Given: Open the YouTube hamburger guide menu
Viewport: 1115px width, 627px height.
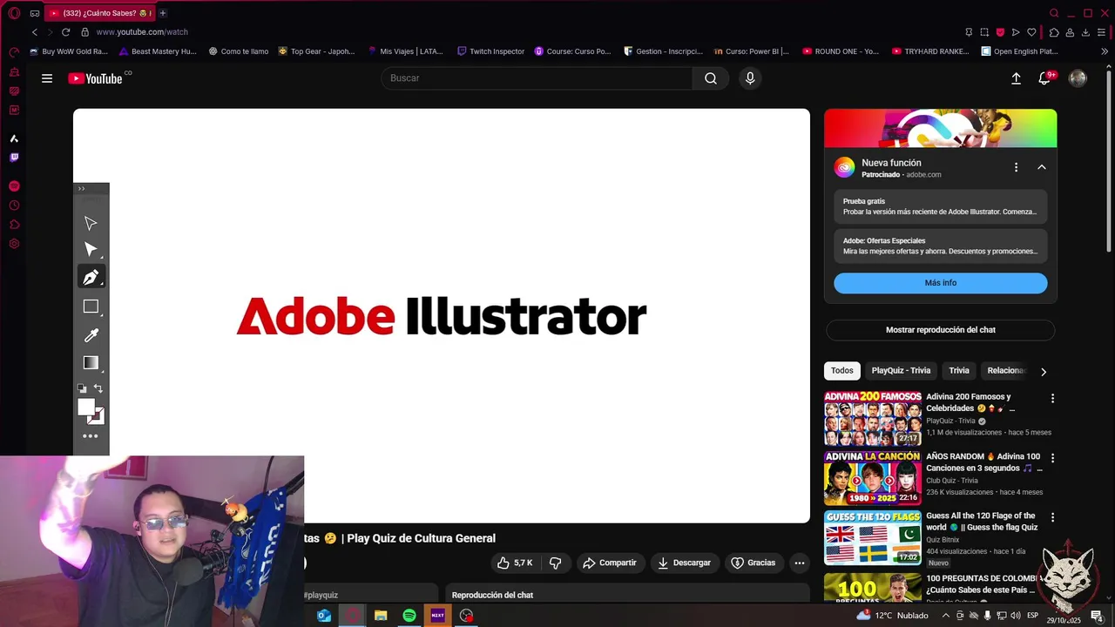Looking at the screenshot, I should pyautogui.click(x=47, y=78).
